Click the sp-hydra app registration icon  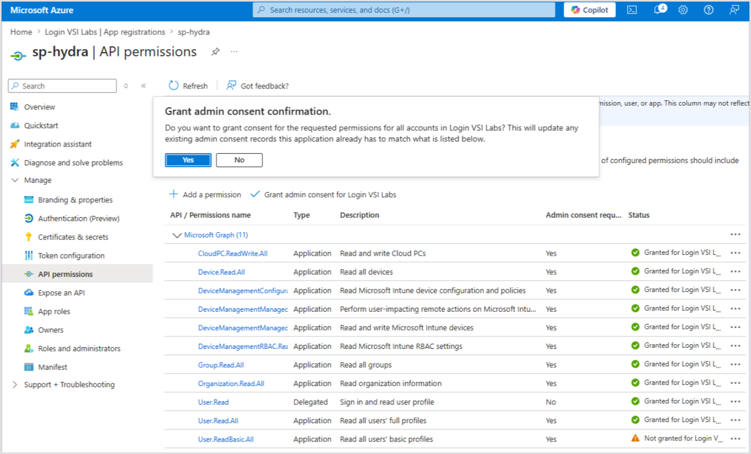(18, 55)
